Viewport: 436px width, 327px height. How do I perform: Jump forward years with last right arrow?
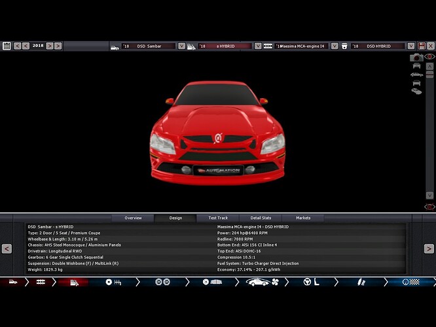(x=58, y=46)
